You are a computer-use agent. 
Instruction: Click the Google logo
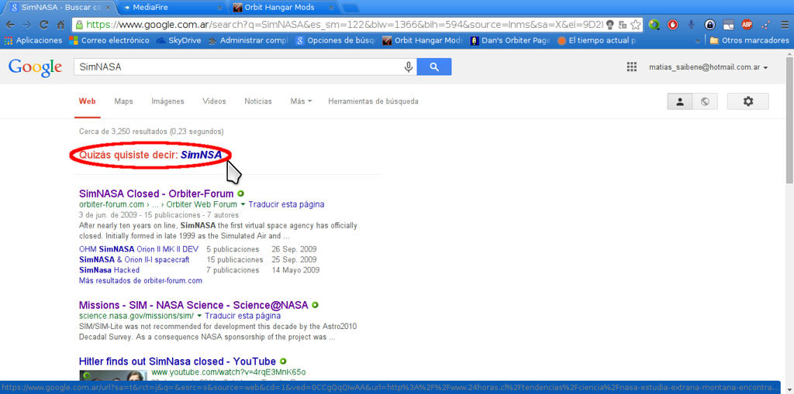(35, 68)
